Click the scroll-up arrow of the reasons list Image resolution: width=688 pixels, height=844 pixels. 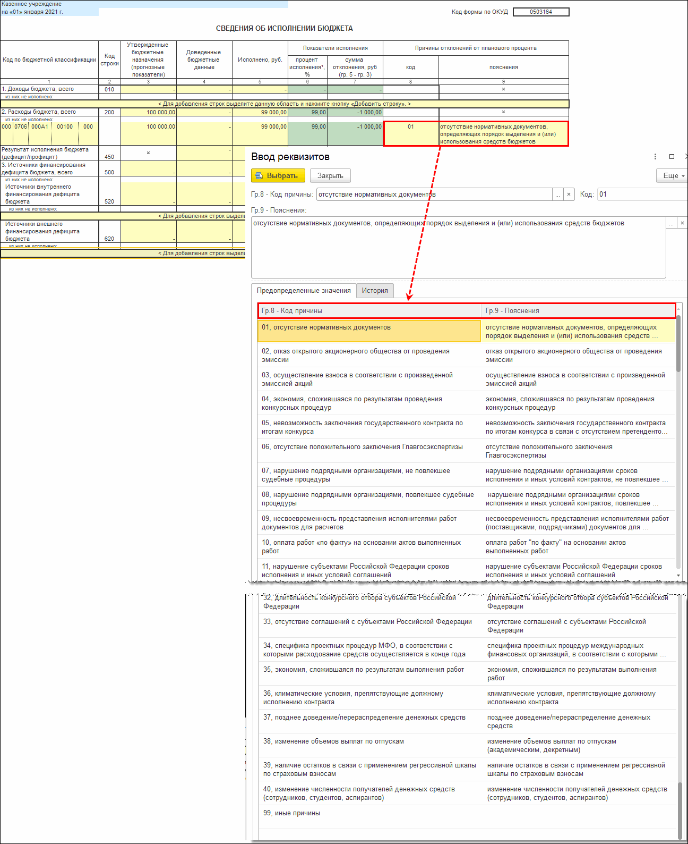678,308
